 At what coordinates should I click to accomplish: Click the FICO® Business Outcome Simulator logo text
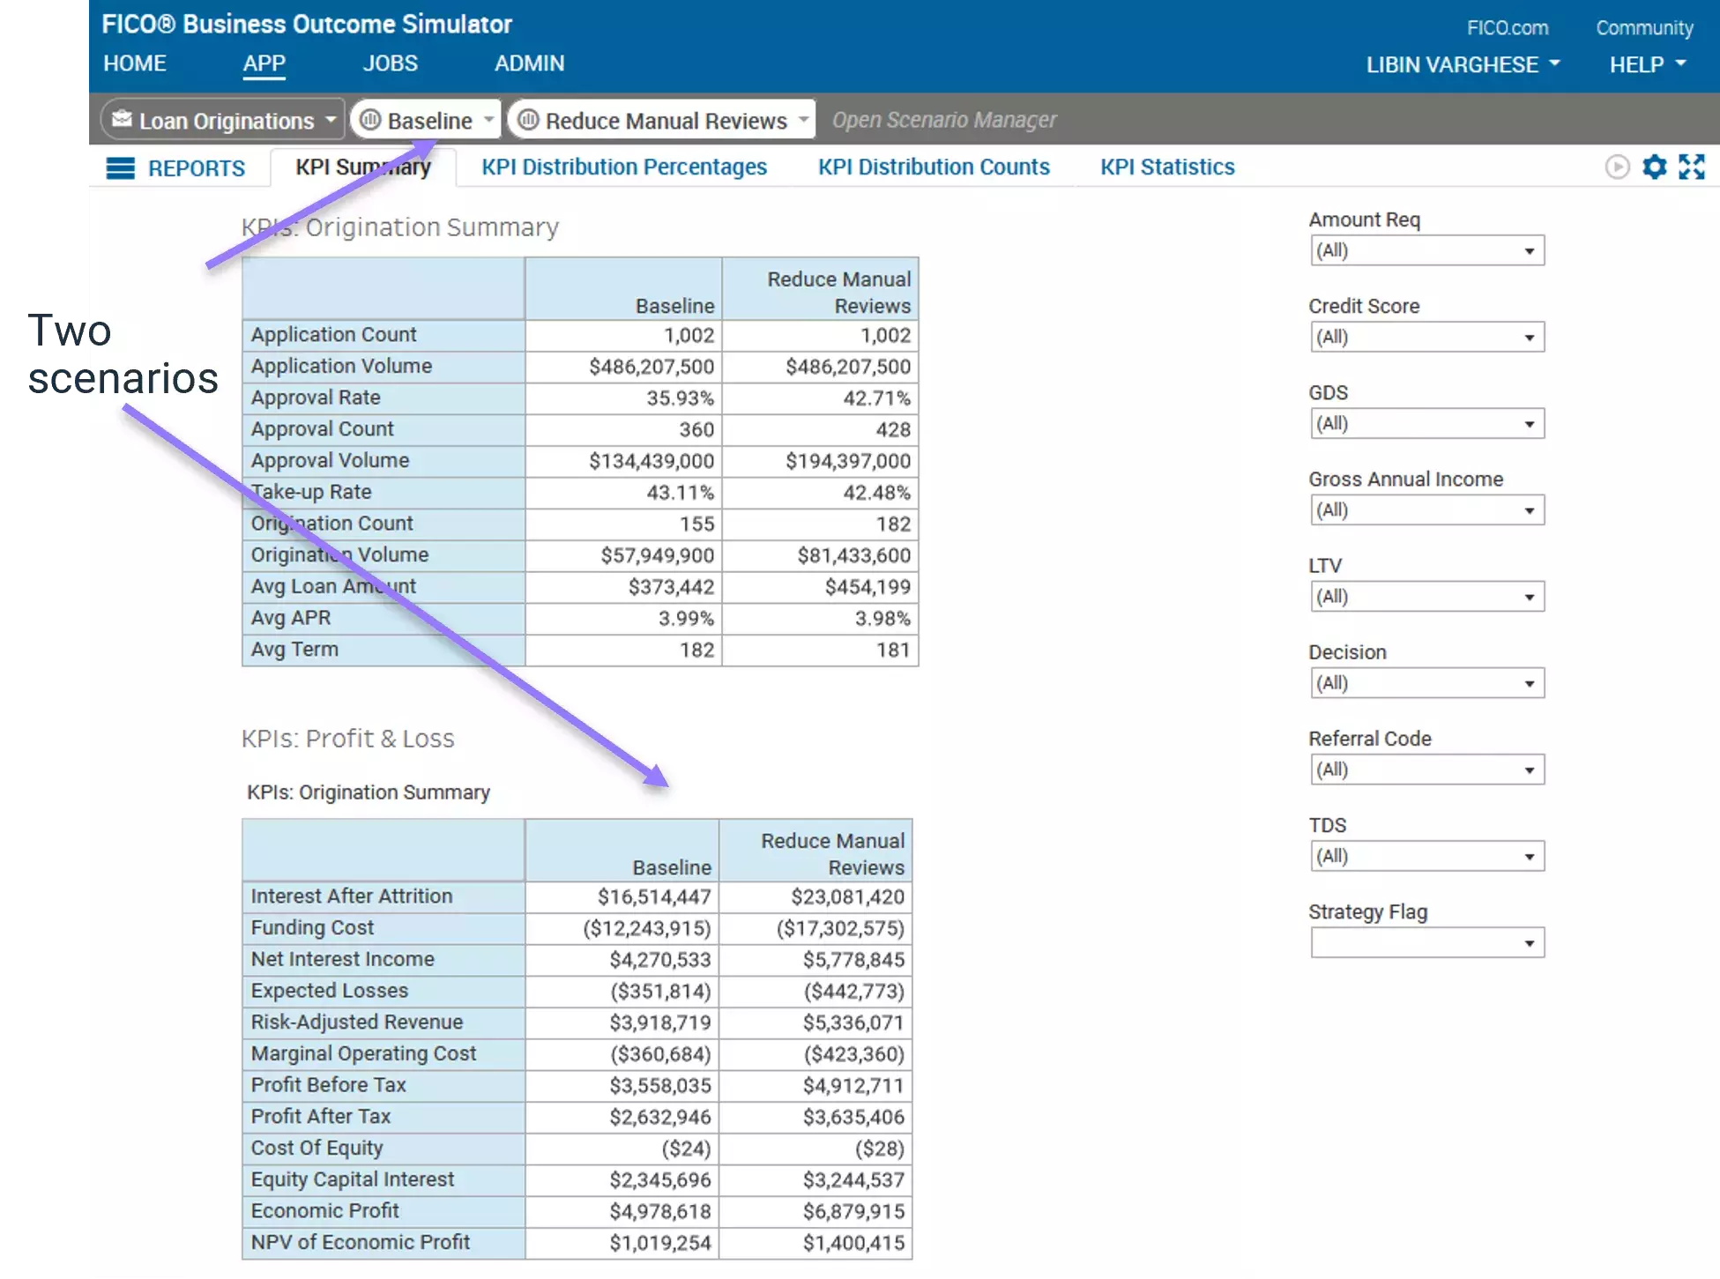[x=307, y=24]
